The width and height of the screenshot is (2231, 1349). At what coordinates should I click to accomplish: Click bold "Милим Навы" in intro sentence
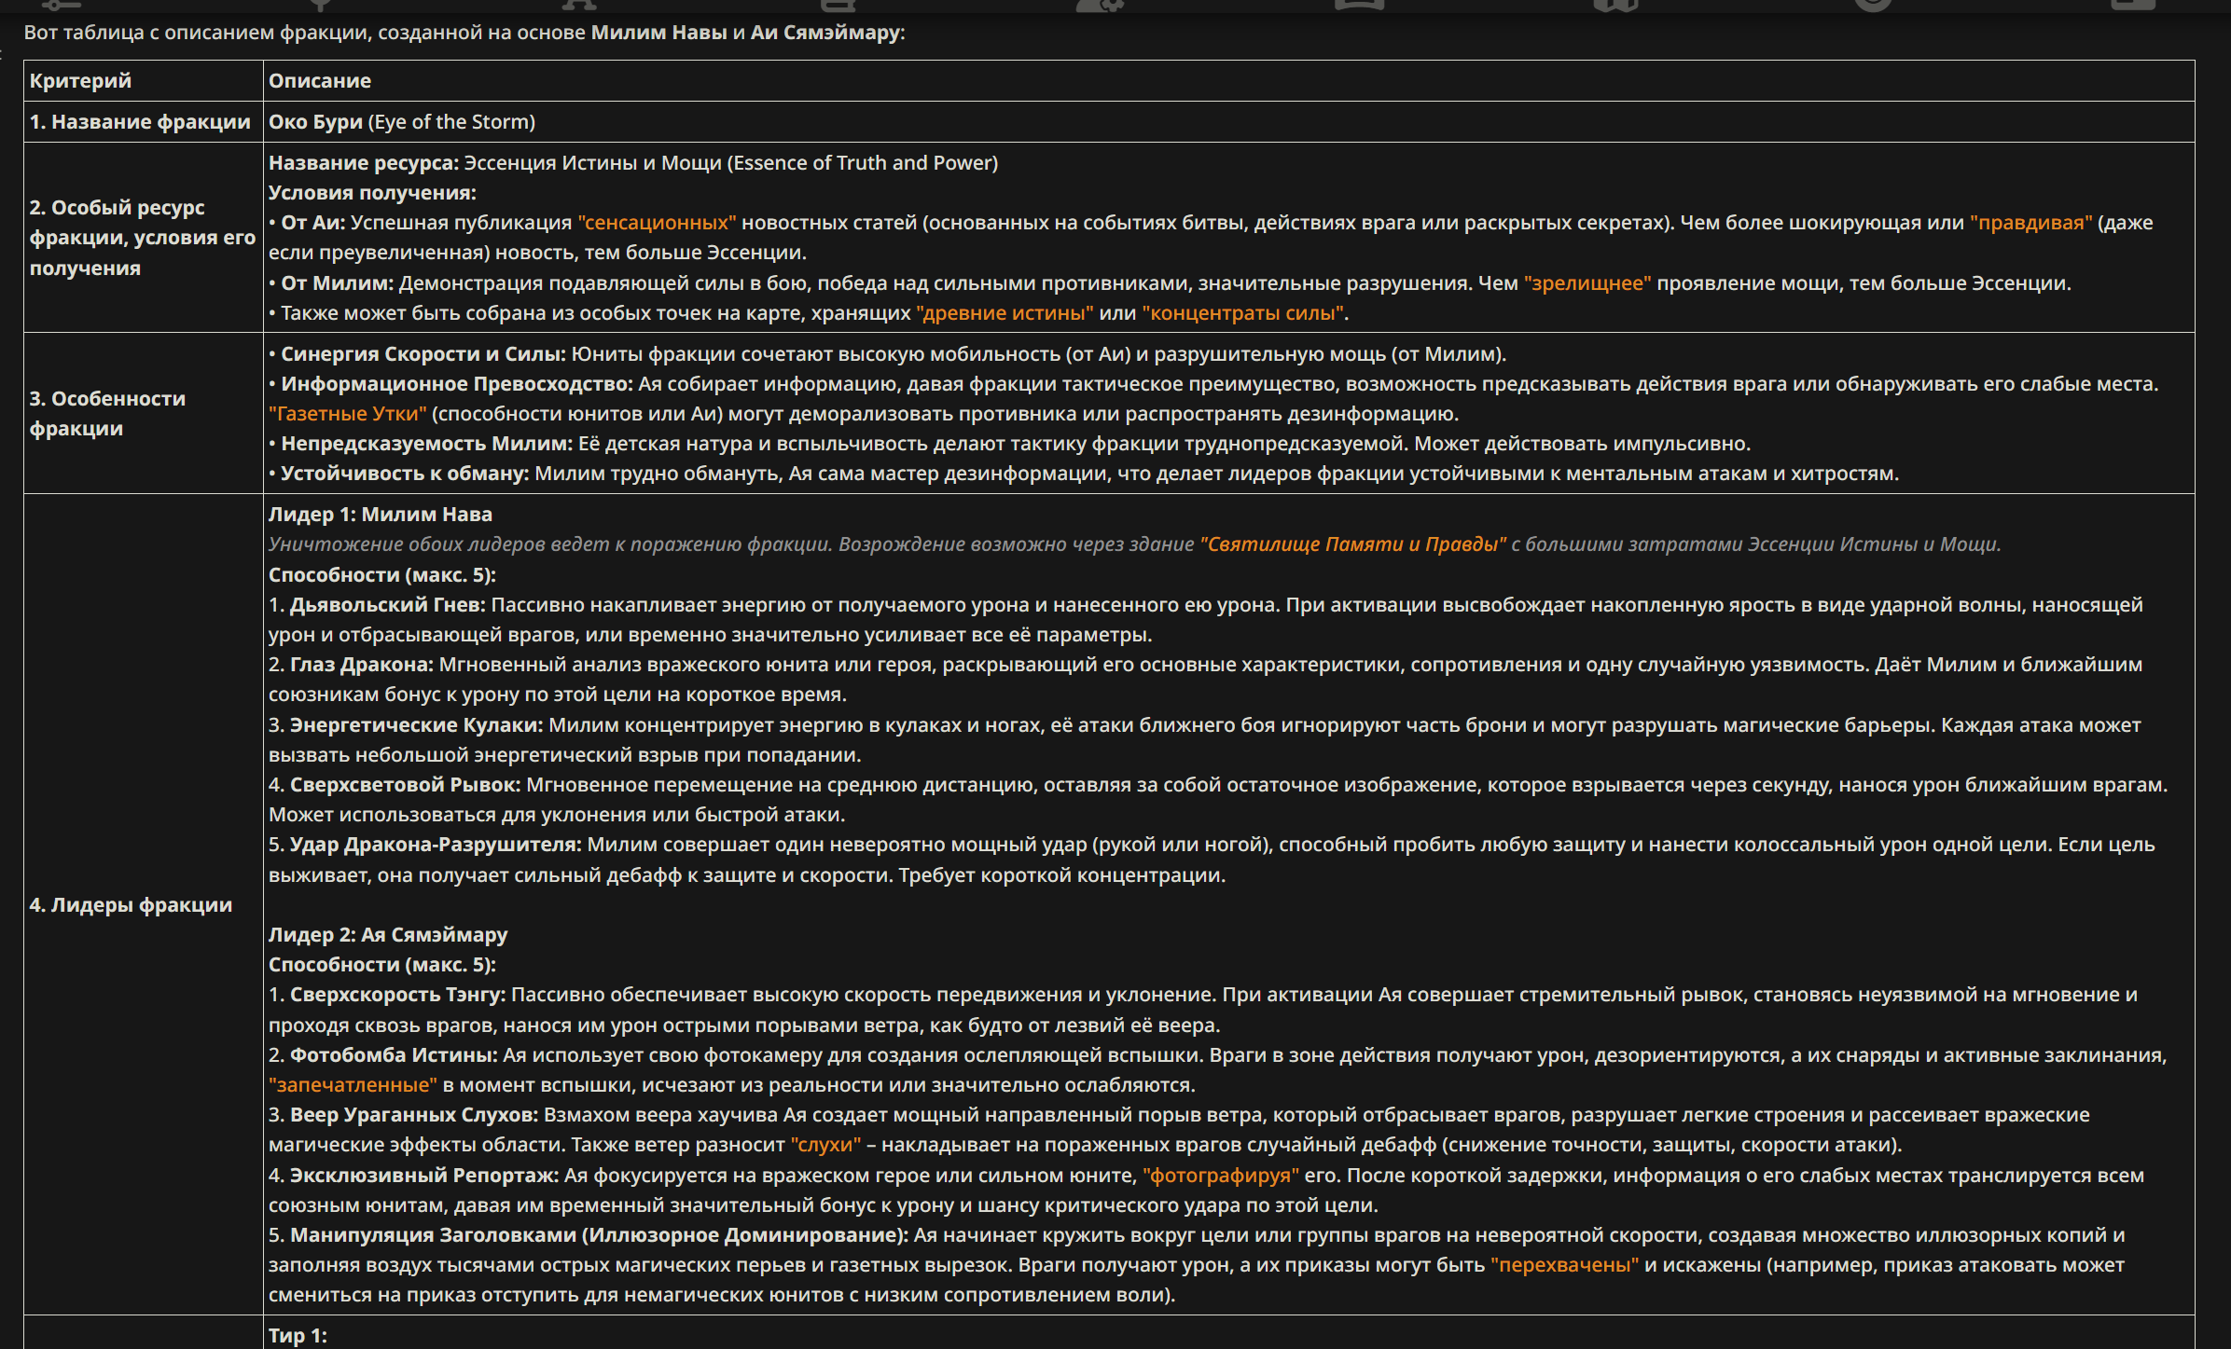tap(659, 33)
